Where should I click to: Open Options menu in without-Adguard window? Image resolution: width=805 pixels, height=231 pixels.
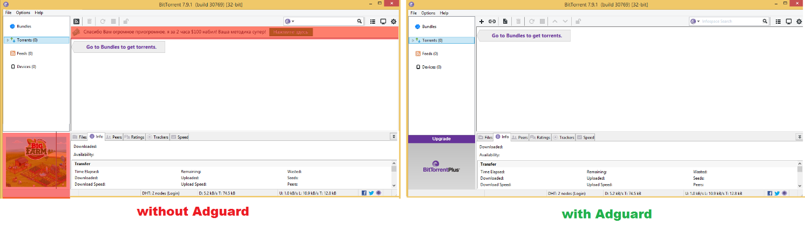coord(23,12)
